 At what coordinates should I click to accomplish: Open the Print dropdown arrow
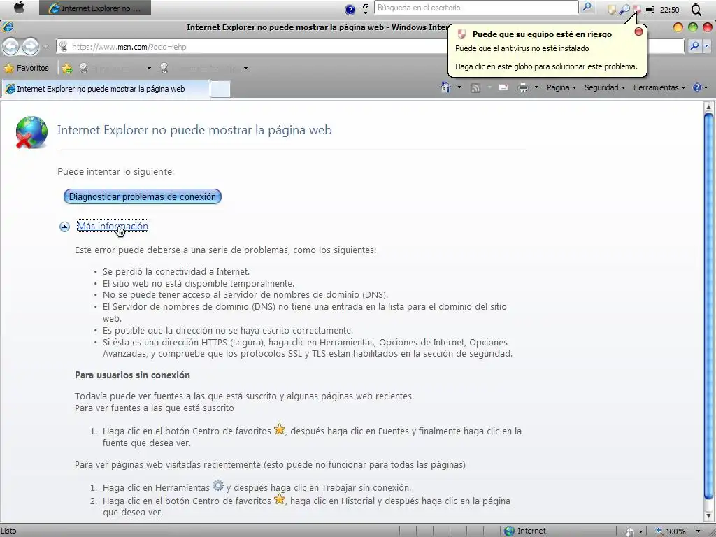(536, 87)
